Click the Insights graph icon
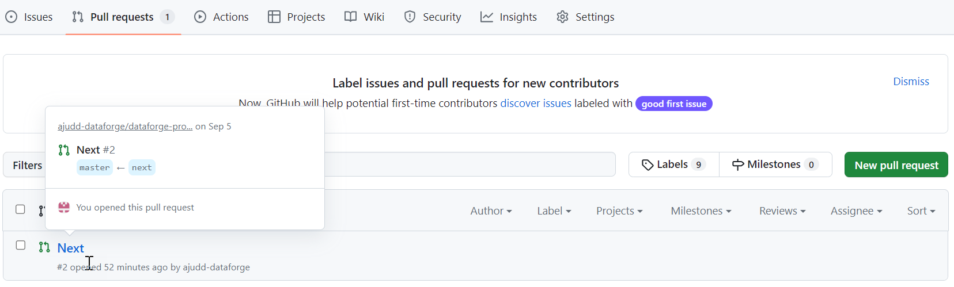Image resolution: width=954 pixels, height=287 pixels. coord(487,17)
